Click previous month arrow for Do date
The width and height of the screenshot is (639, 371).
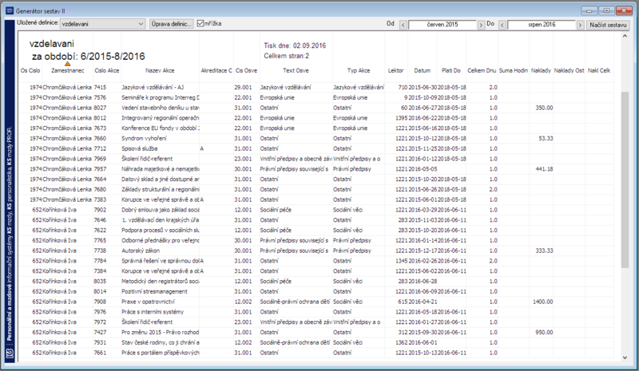[502, 25]
